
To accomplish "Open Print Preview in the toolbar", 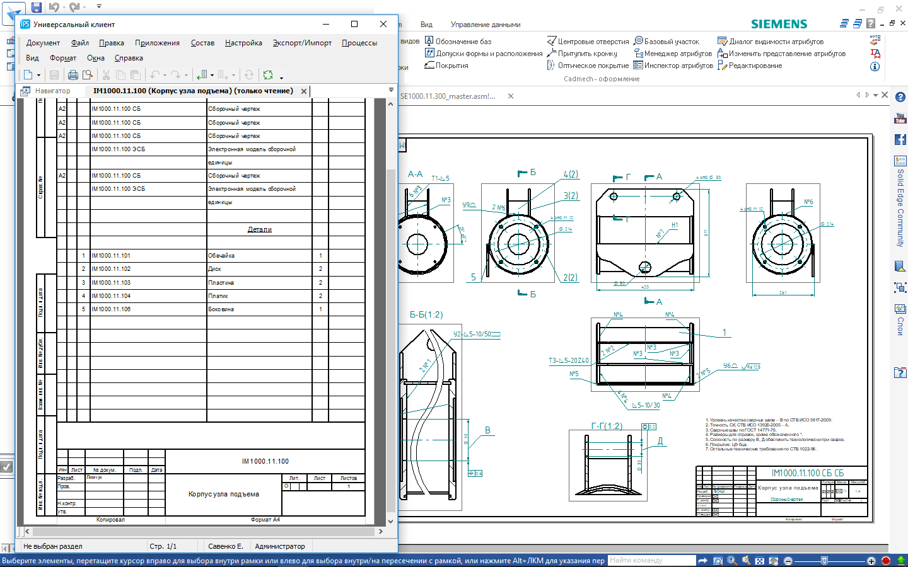I will [88, 75].
